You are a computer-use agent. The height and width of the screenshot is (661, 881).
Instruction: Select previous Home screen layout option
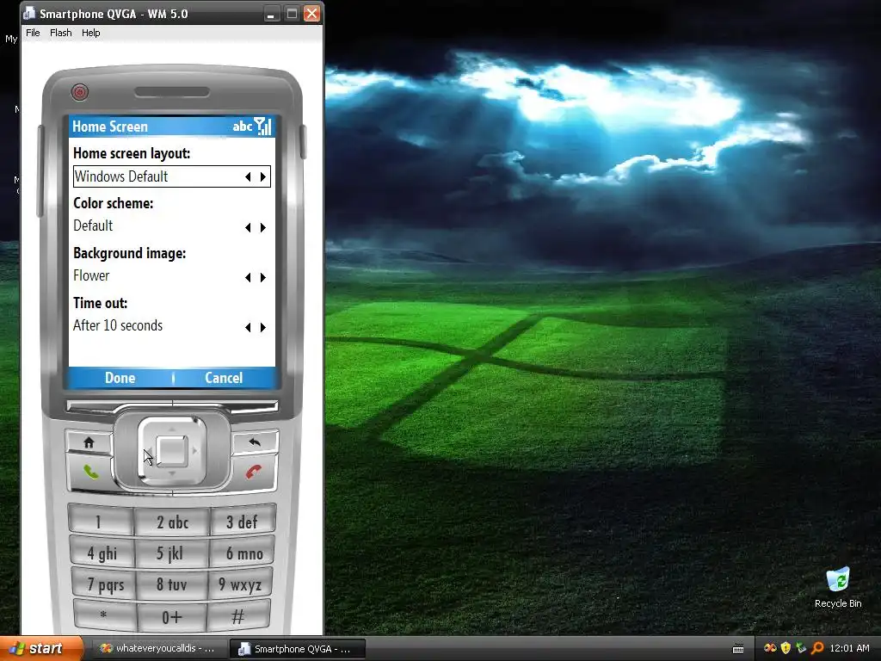click(248, 177)
